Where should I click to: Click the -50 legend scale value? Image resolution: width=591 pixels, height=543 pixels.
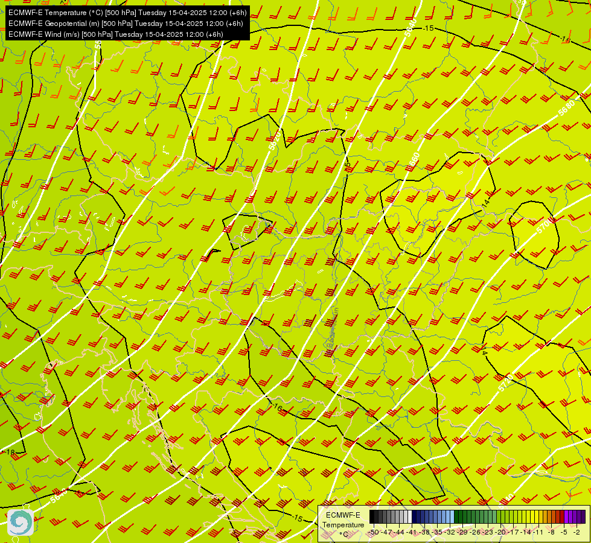tap(374, 532)
